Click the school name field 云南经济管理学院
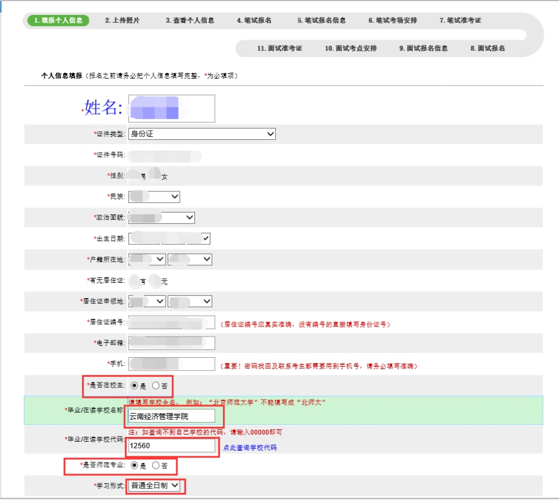This screenshot has width=560, height=500. point(171,415)
